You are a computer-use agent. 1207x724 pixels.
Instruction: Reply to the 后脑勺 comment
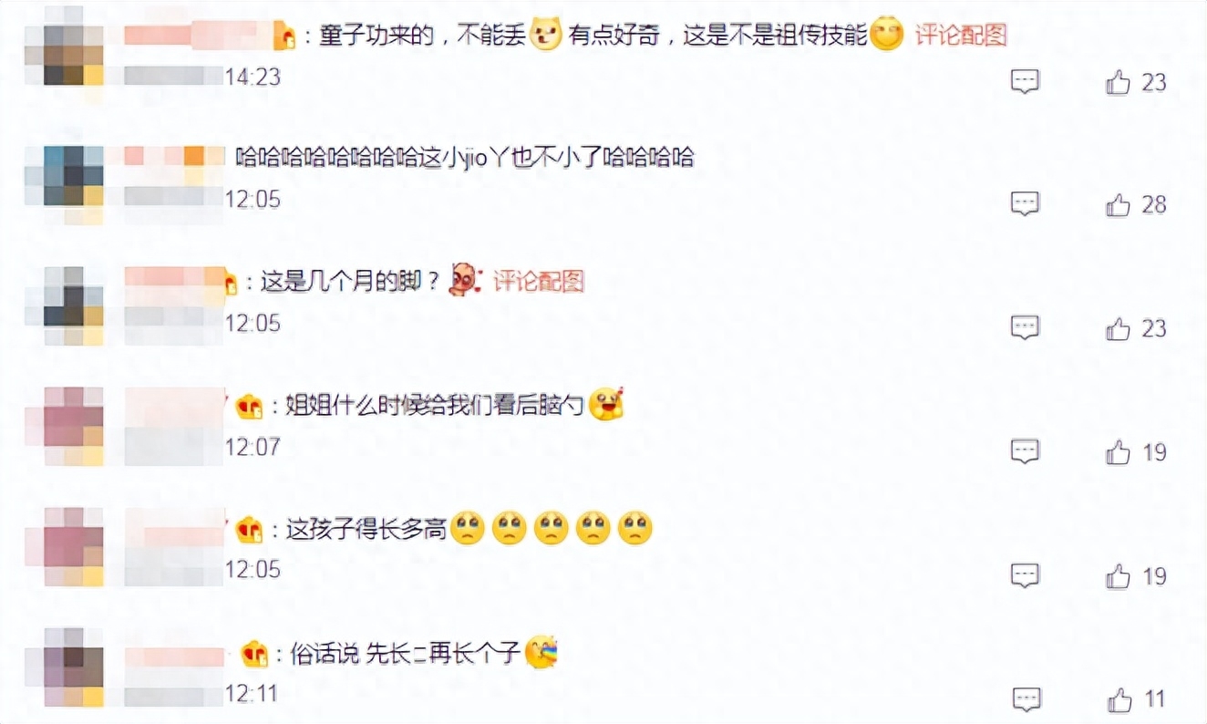(x=1026, y=452)
